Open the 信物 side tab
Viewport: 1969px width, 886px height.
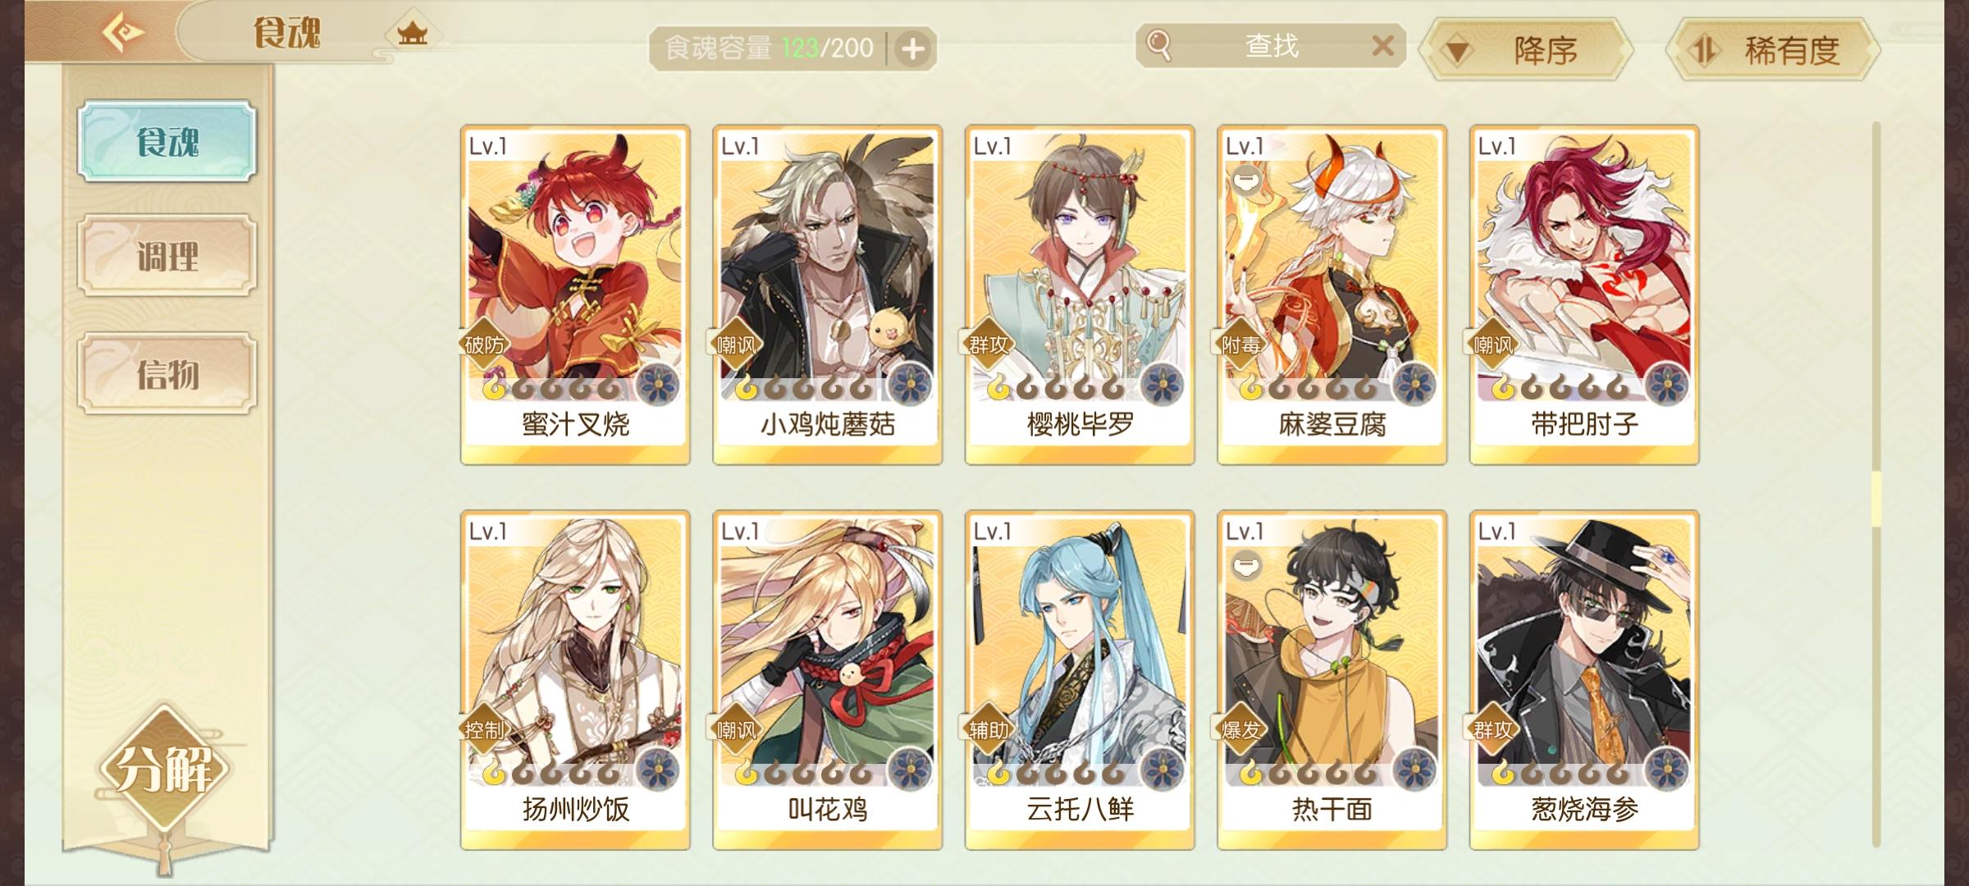[167, 374]
